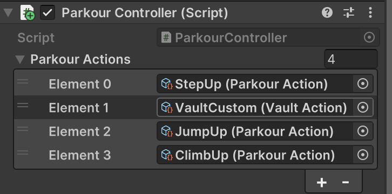Open the component help reference icon
This screenshot has width=392, height=194.
click(x=327, y=12)
